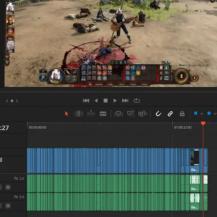Stop playback with the square button

pyautogui.click(x=105, y=101)
